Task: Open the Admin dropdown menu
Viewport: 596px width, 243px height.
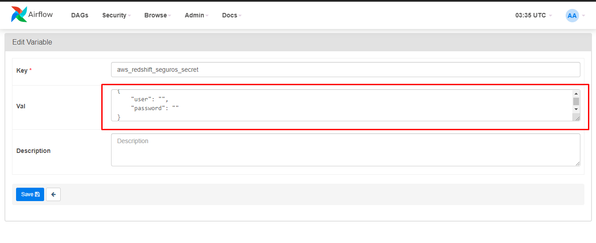Action: click(x=196, y=15)
